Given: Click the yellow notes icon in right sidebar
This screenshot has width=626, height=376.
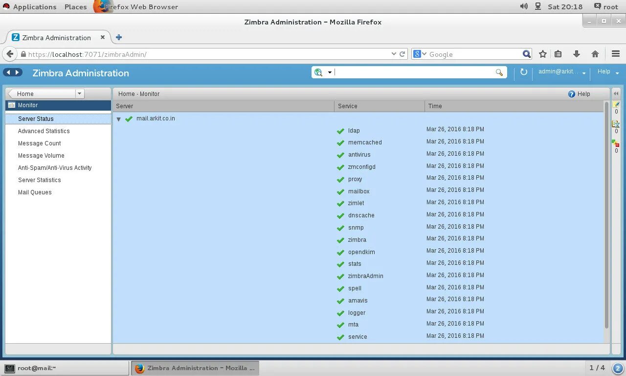Looking at the screenshot, I should tap(616, 104).
